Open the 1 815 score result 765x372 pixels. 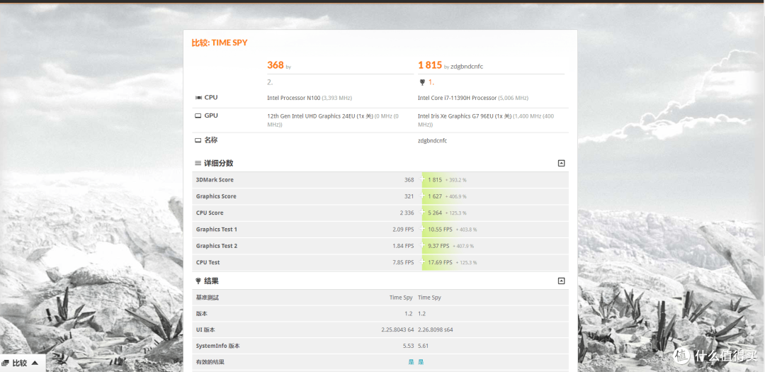click(x=430, y=65)
